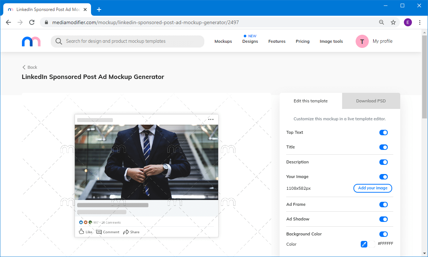
Task: Open the Mockups navigation menu
Action: point(223,41)
